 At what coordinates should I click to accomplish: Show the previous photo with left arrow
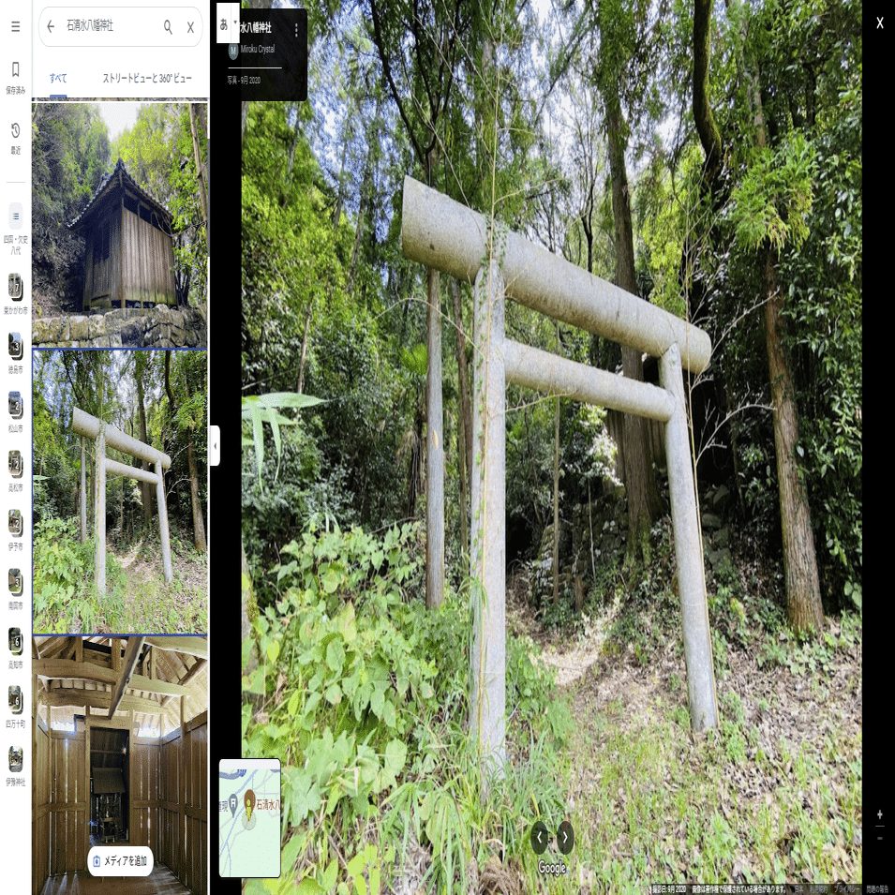(x=540, y=837)
